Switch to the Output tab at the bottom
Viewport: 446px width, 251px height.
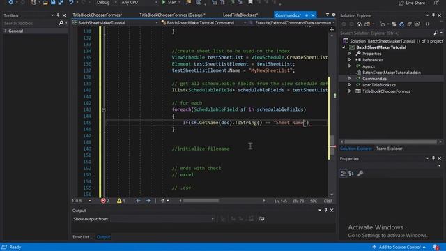[x=104, y=237]
